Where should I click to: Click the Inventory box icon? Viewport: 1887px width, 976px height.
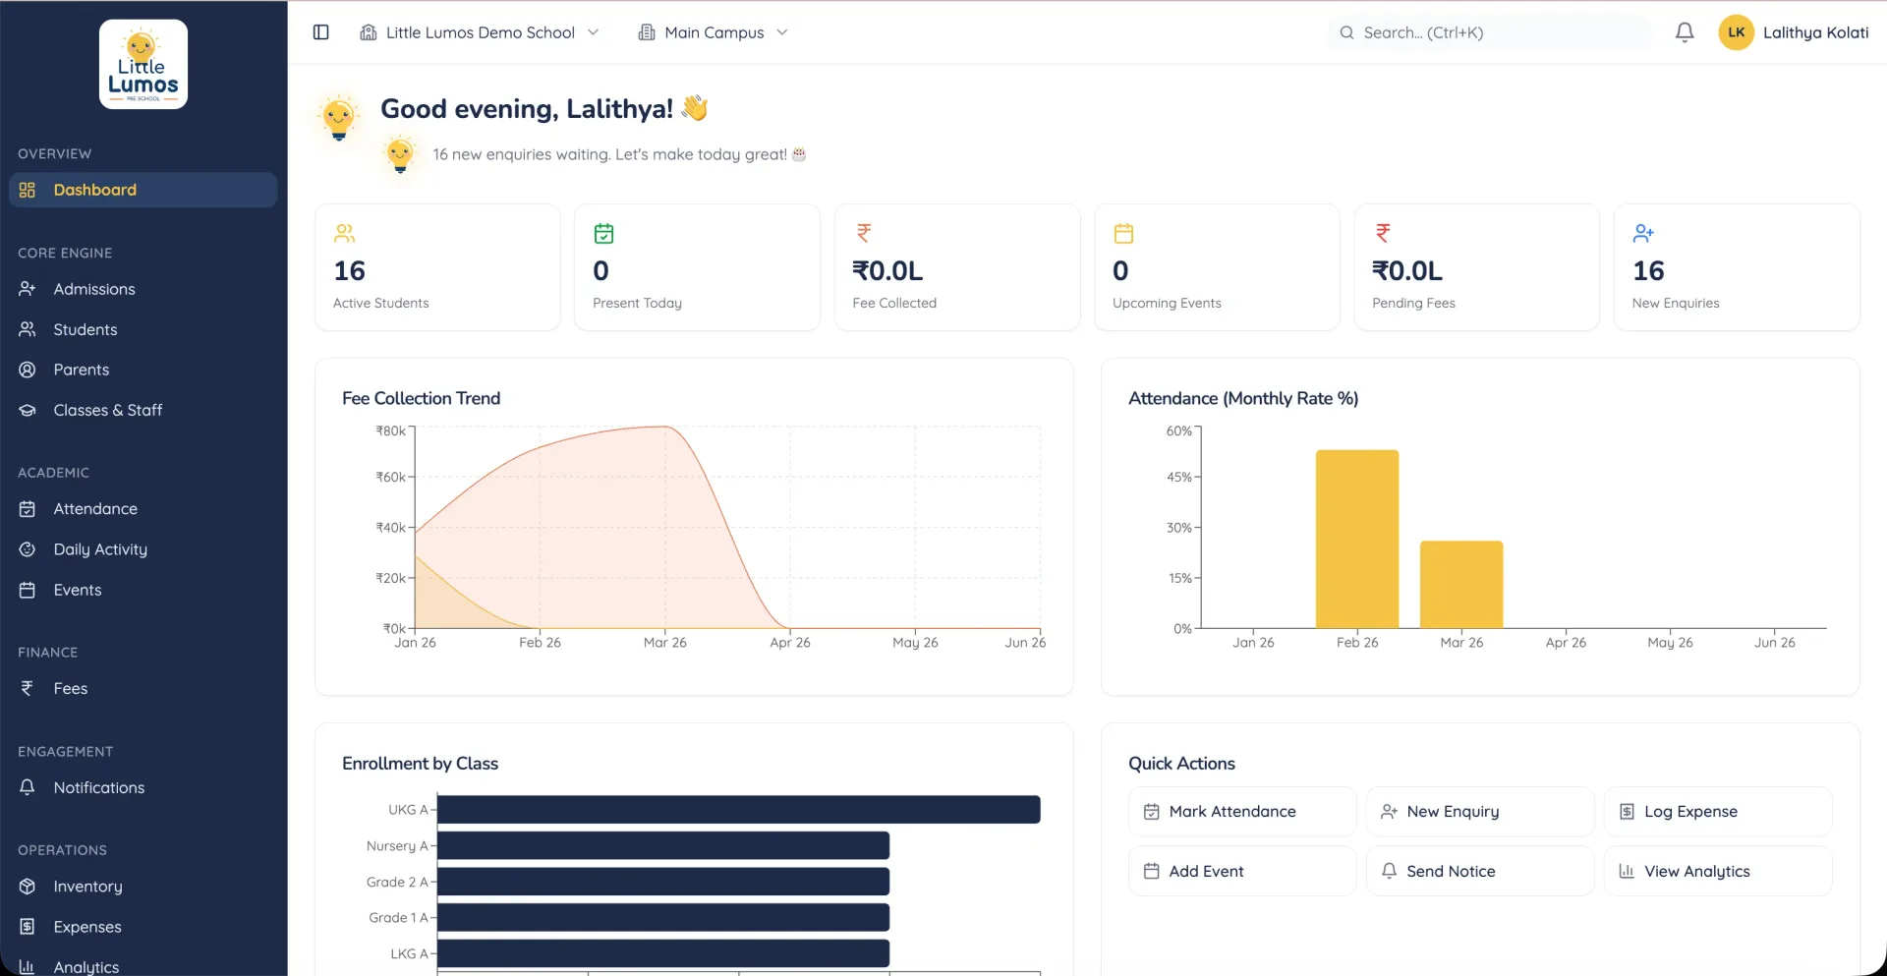click(x=28, y=887)
